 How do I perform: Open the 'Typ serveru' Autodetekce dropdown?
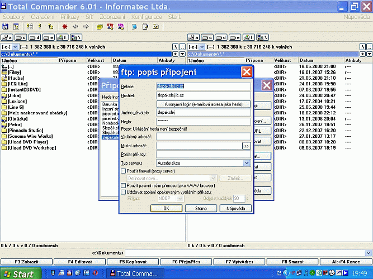coord(247,162)
